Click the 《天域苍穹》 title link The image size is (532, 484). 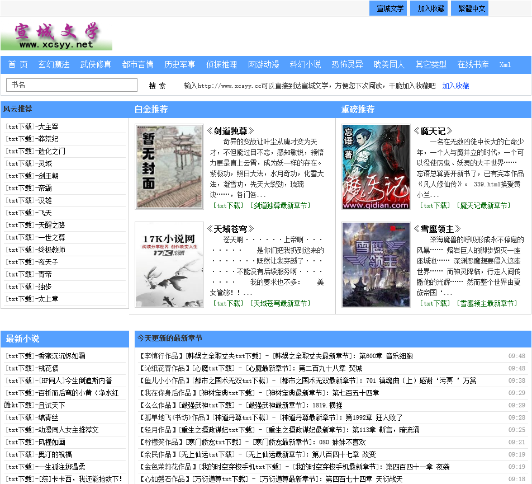click(x=231, y=229)
